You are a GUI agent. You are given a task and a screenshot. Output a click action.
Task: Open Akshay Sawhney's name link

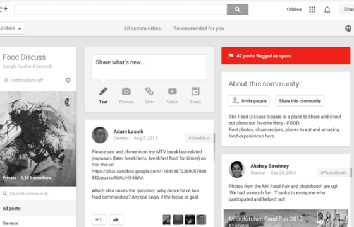click(269, 166)
